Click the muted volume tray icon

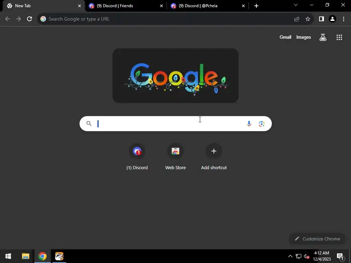pos(307,256)
